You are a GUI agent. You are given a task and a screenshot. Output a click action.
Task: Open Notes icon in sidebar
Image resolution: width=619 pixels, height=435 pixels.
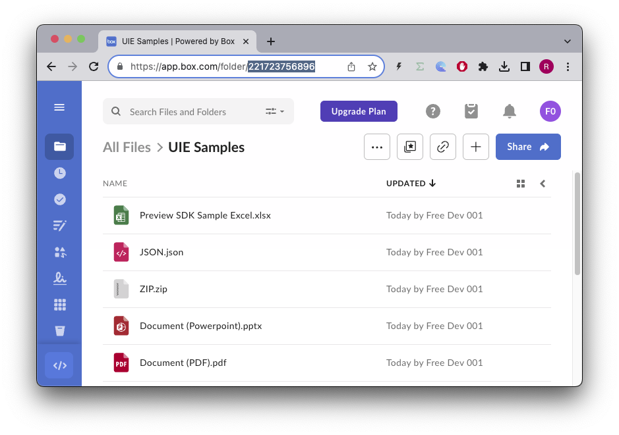coord(59,225)
